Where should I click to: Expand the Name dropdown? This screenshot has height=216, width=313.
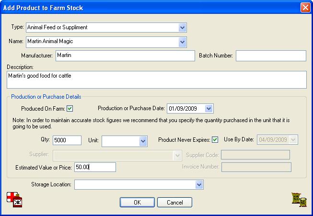(x=182, y=42)
